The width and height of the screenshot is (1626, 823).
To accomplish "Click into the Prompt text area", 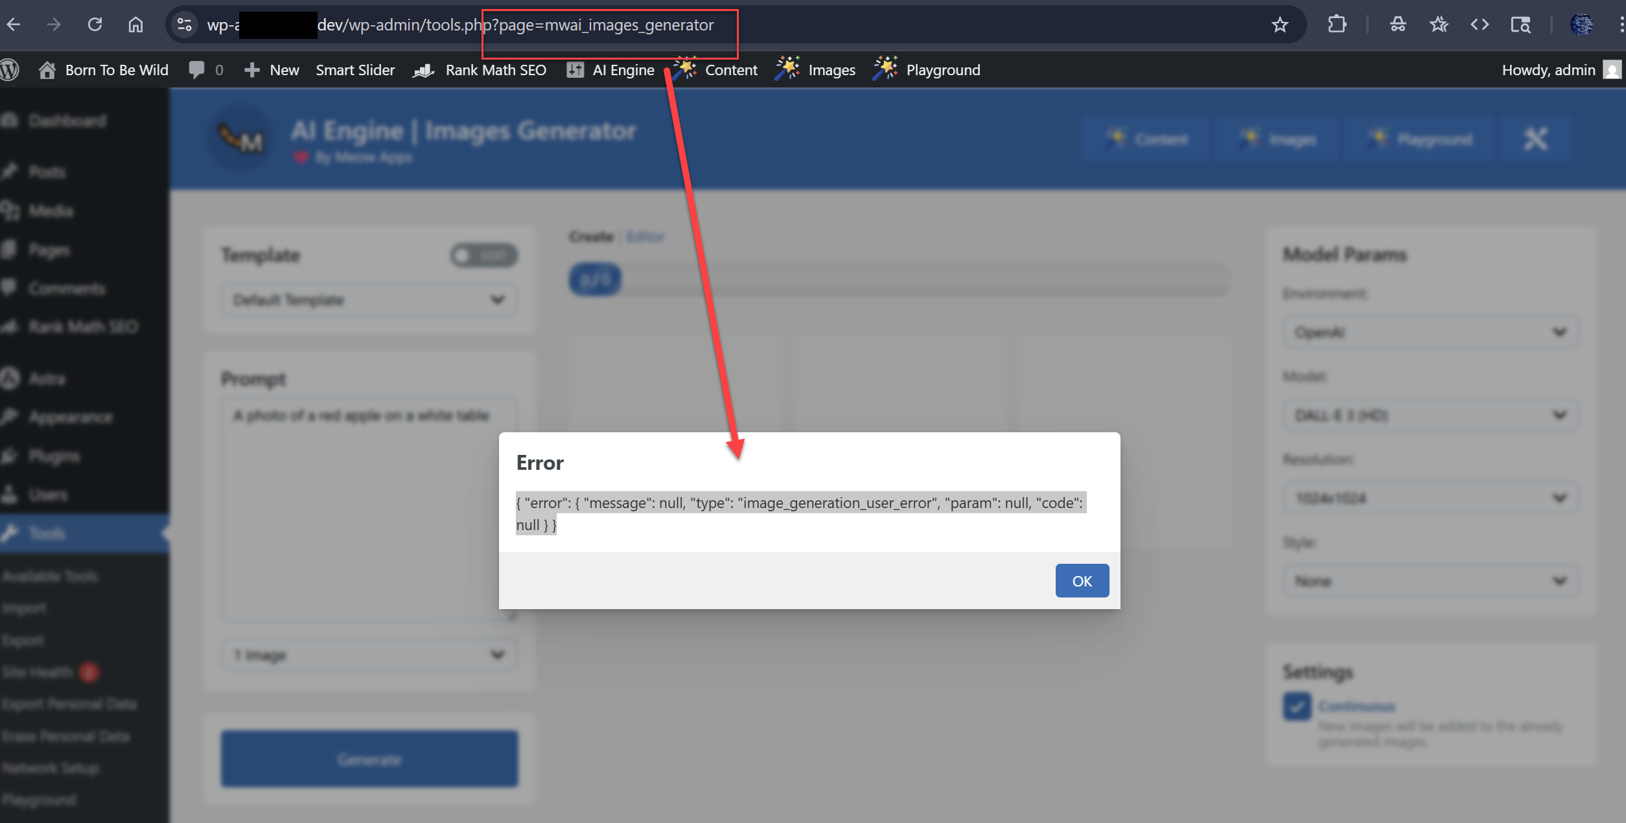I will [x=369, y=511].
